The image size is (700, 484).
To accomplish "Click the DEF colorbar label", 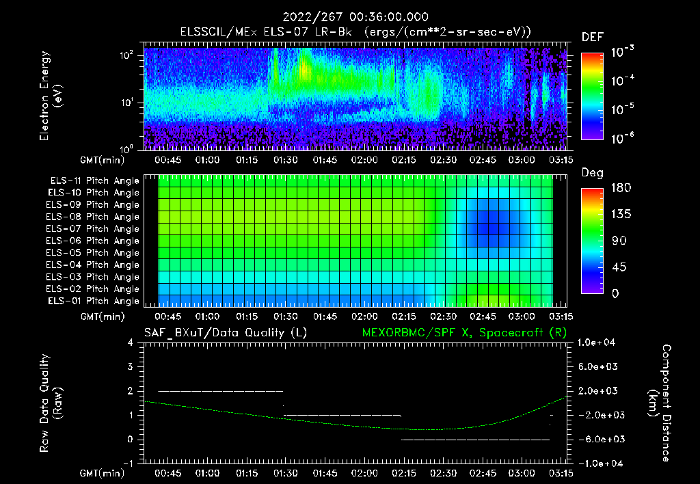I will point(593,38).
